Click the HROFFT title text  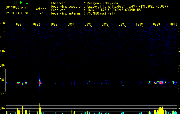tap(29, 2)
